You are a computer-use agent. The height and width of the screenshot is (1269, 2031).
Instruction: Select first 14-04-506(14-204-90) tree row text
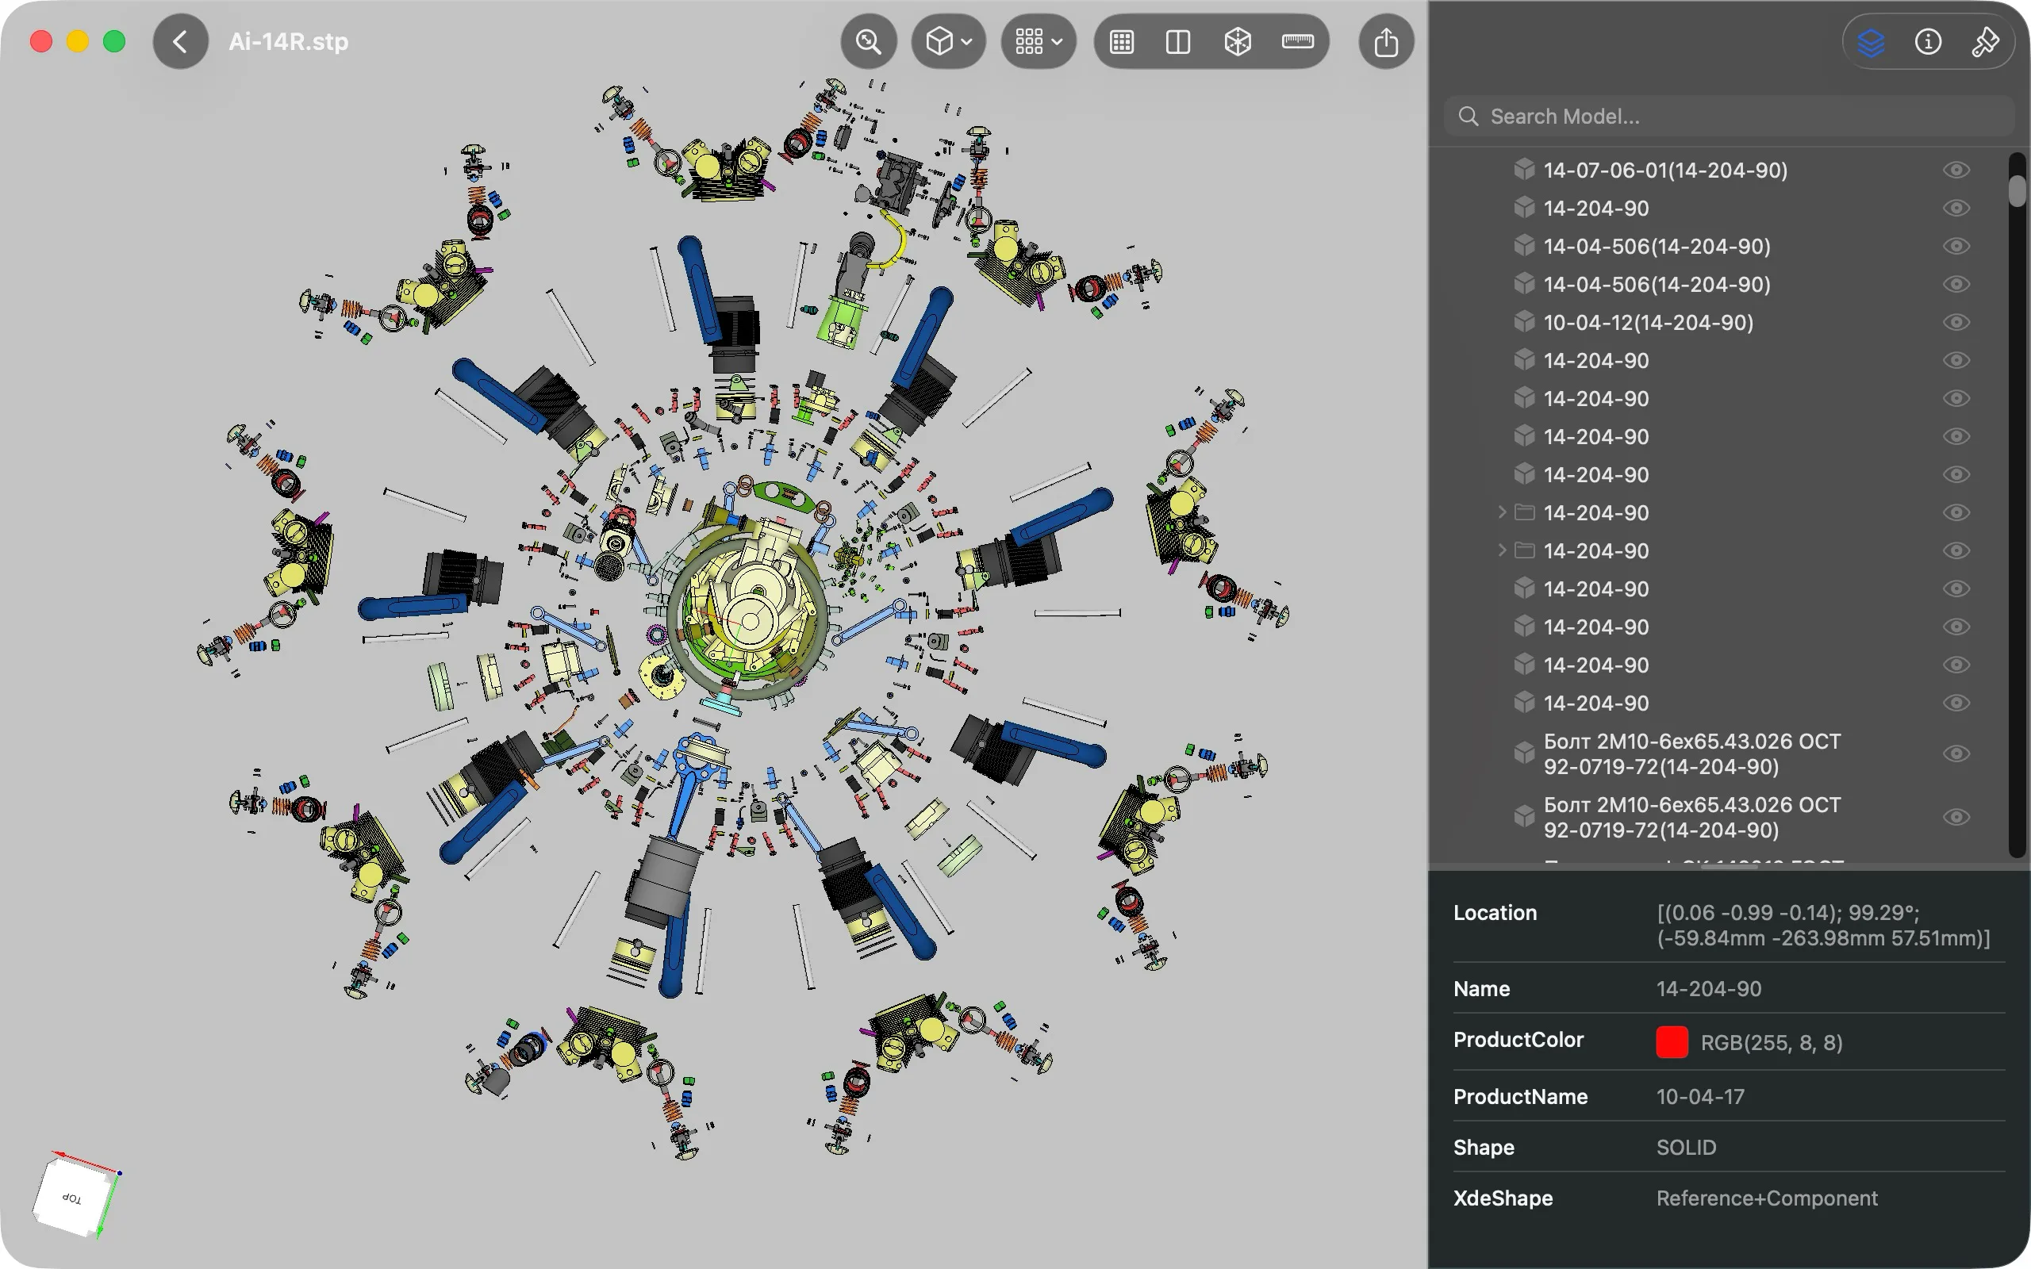click(x=1657, y=246)
